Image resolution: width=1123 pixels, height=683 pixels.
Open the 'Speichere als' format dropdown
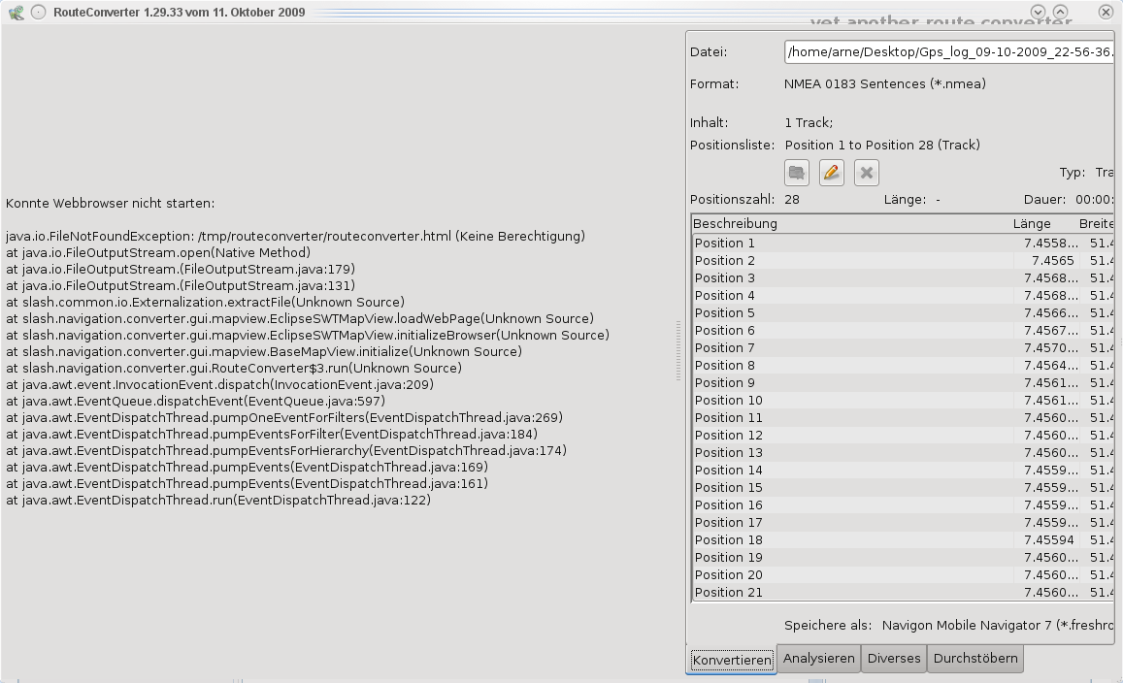995,626
